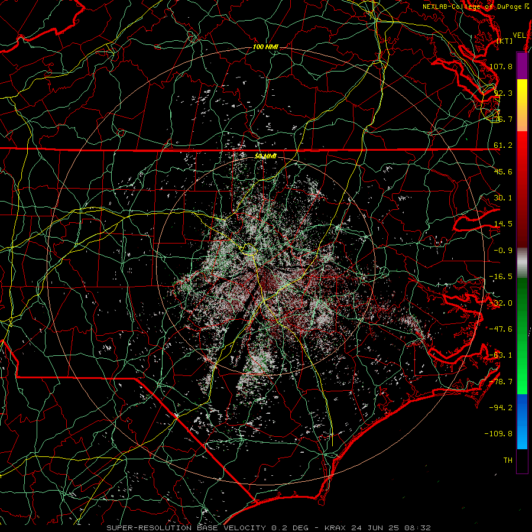Click the [KT] units label
This screenshot has height=532, width=532.
pos(505,41)
